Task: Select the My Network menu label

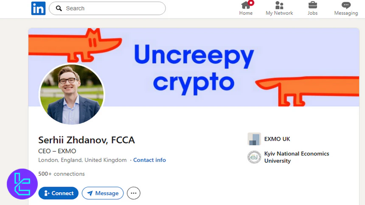Action: pyautogui.click(x=279, y=13)
